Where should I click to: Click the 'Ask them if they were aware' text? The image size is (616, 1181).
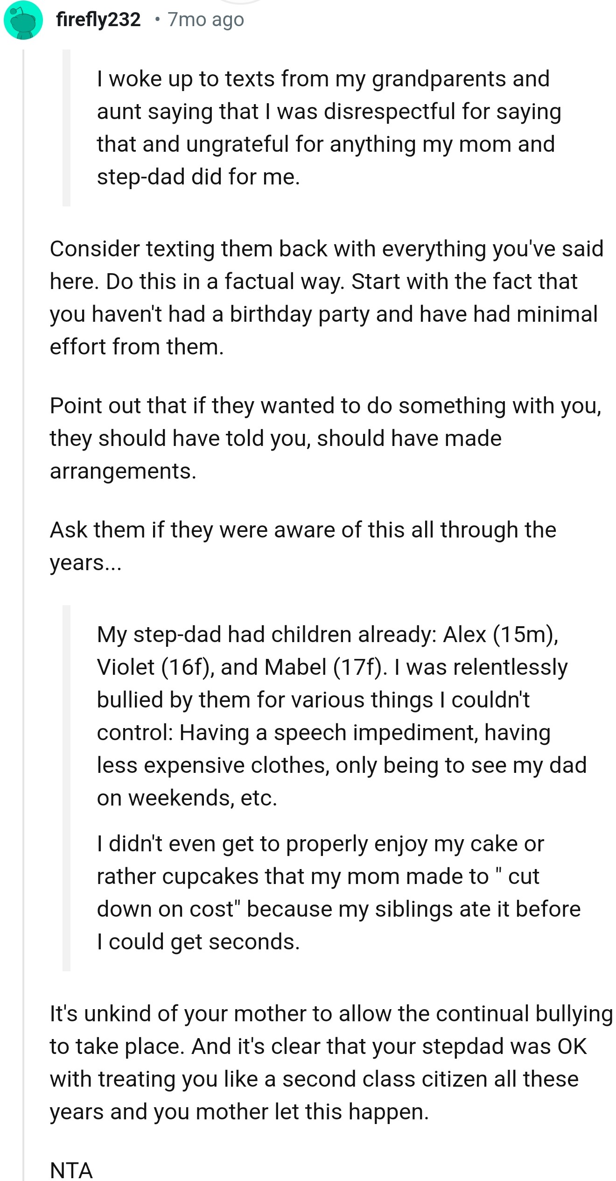pos(303,544)
